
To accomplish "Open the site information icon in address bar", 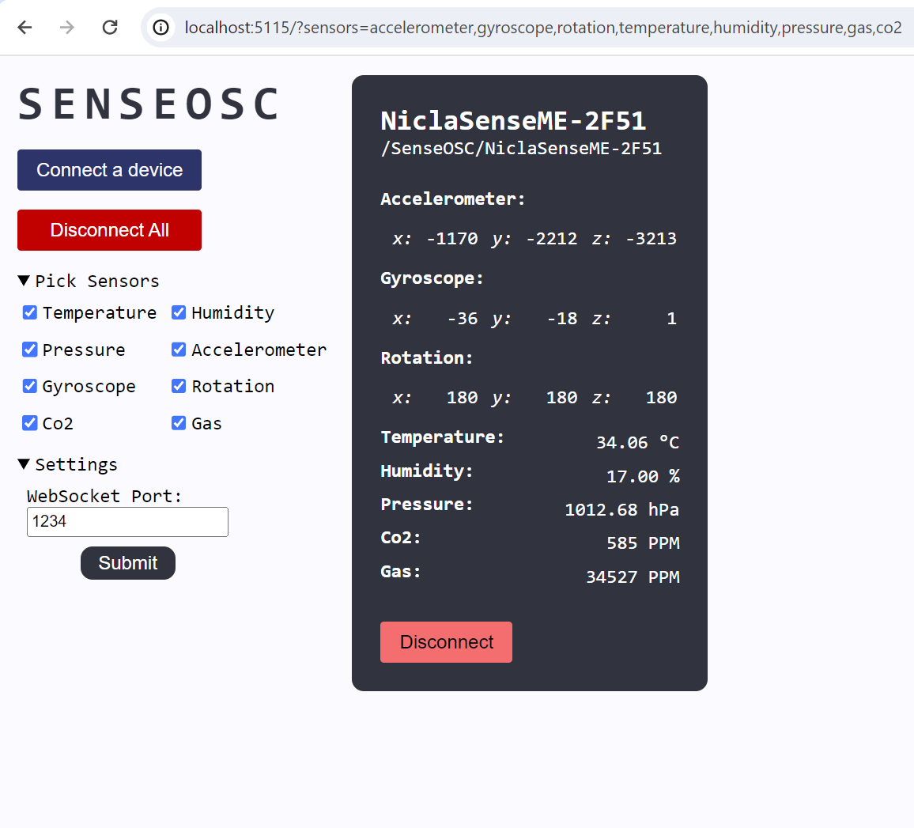I will tap(161, 27).
